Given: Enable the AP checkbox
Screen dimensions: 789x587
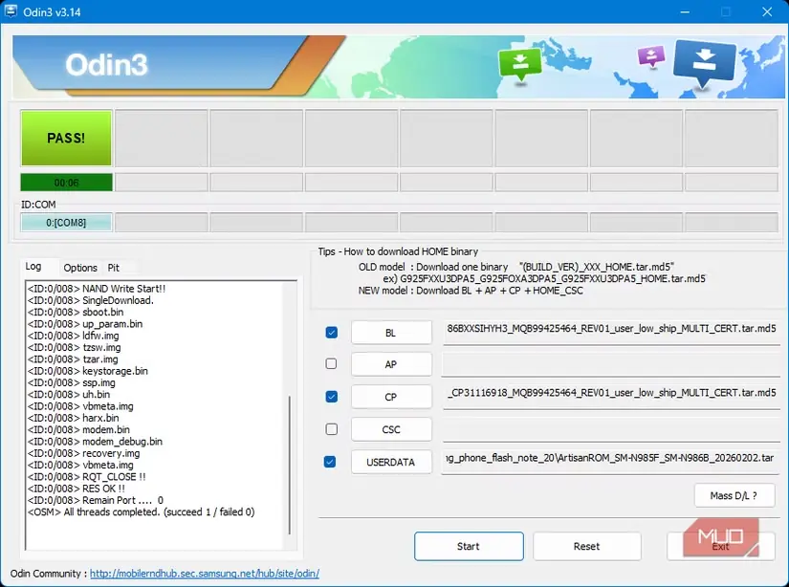Looking at the screenshot, I should [x=331, y=363].
